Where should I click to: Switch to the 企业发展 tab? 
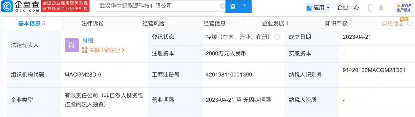tap(275, 24)
